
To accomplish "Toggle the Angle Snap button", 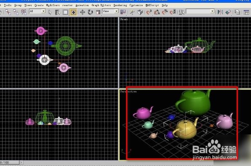I will [x=157, y=12].
